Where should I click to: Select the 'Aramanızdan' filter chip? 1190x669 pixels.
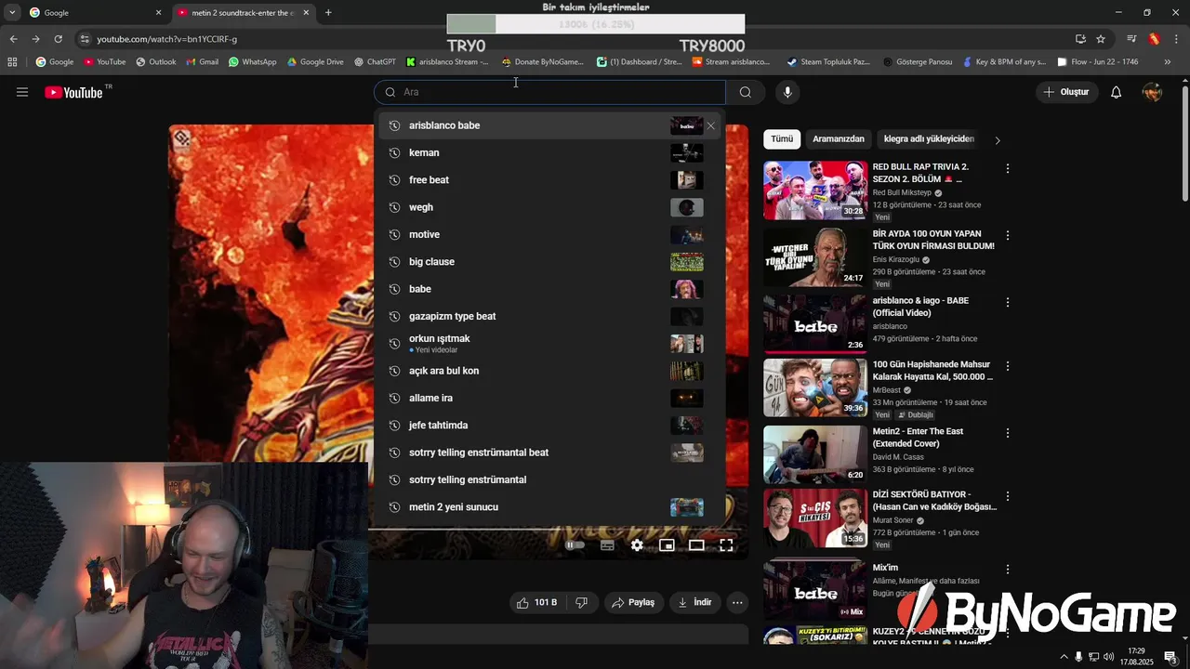(x=839, y=139)
